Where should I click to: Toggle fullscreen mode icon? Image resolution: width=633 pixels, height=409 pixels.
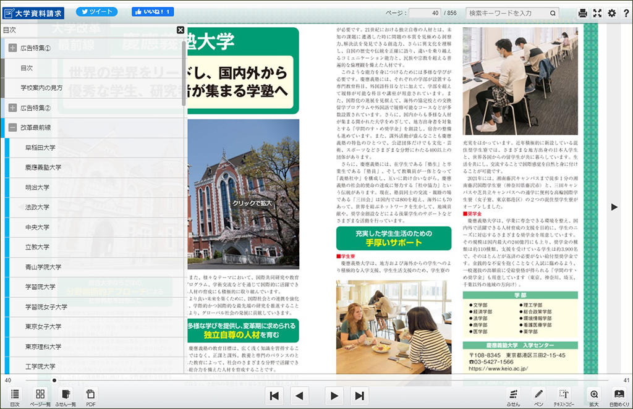click(597, 13)
